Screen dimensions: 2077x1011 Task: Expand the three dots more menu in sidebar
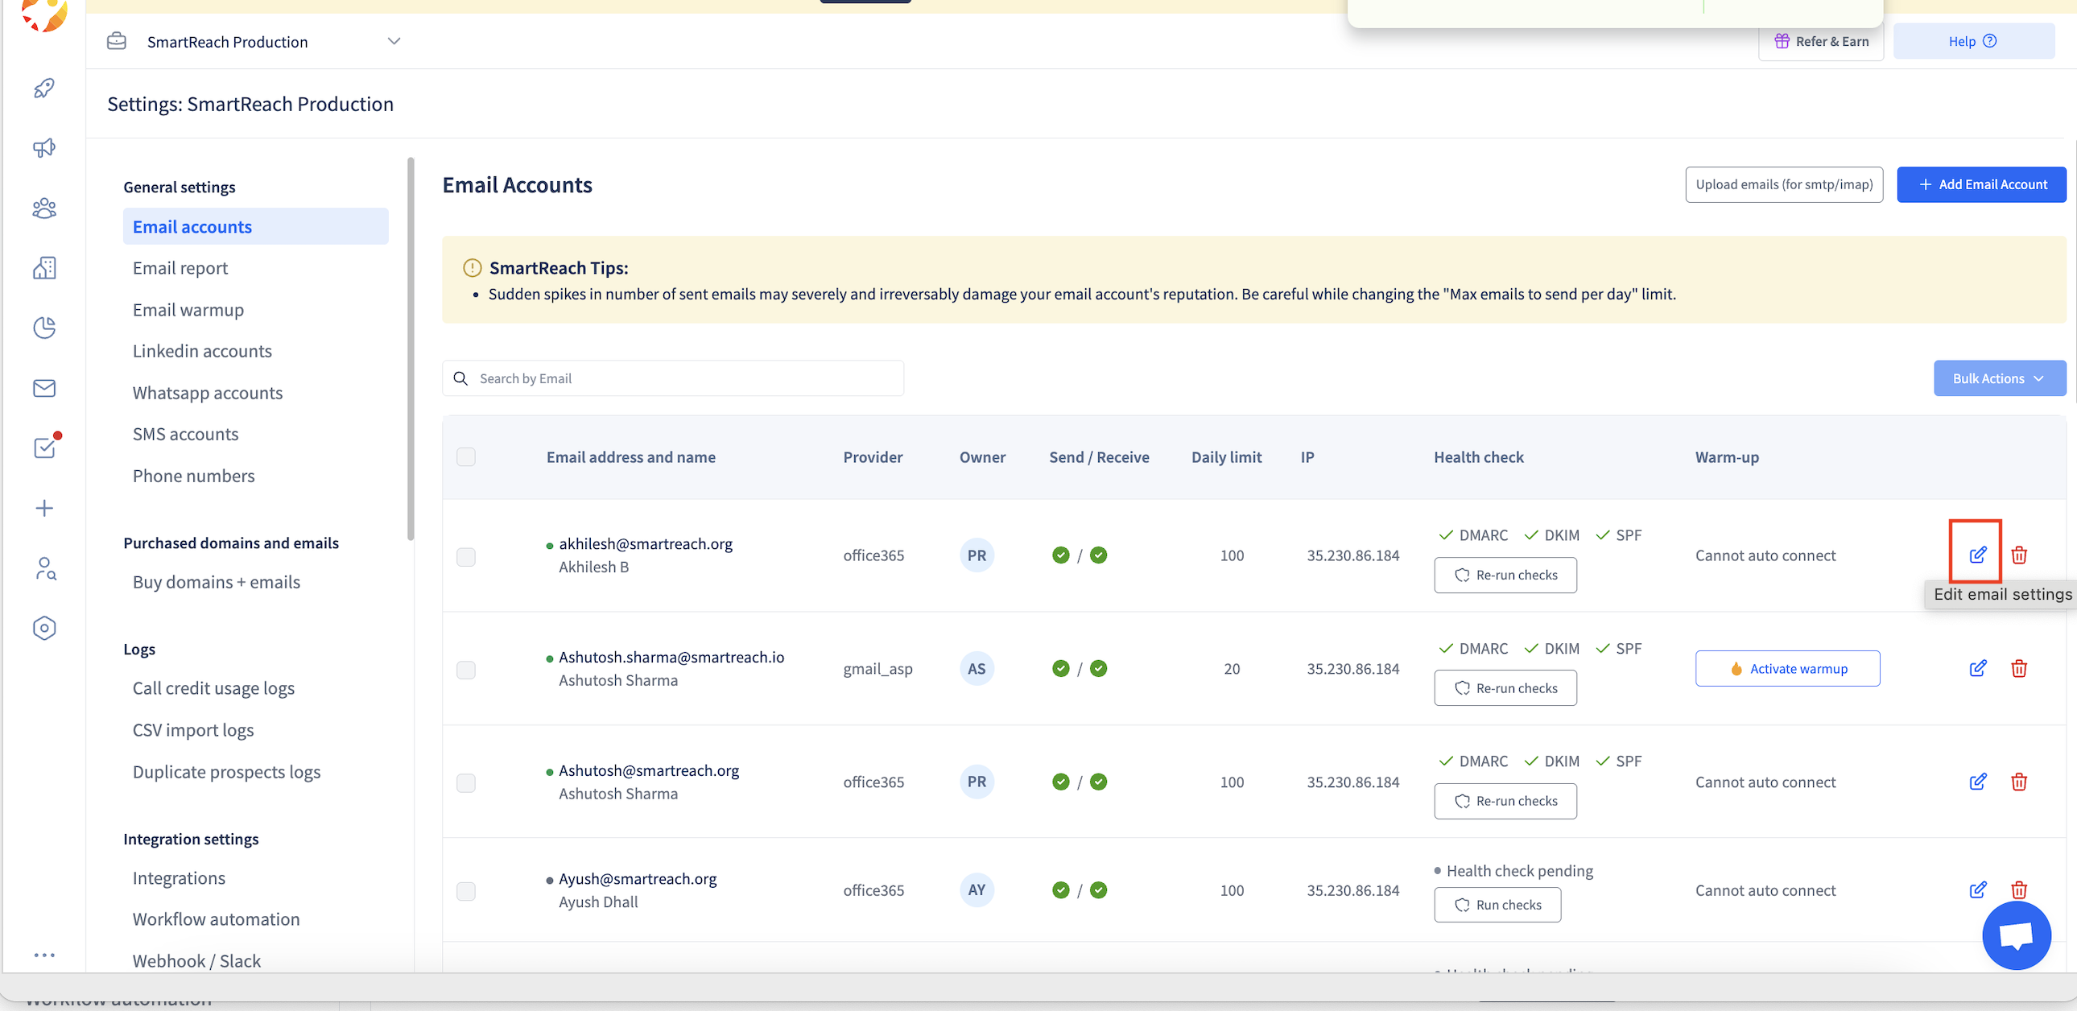click(44, 955)
